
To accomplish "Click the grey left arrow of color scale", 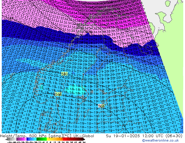I will tap(7, 139).
